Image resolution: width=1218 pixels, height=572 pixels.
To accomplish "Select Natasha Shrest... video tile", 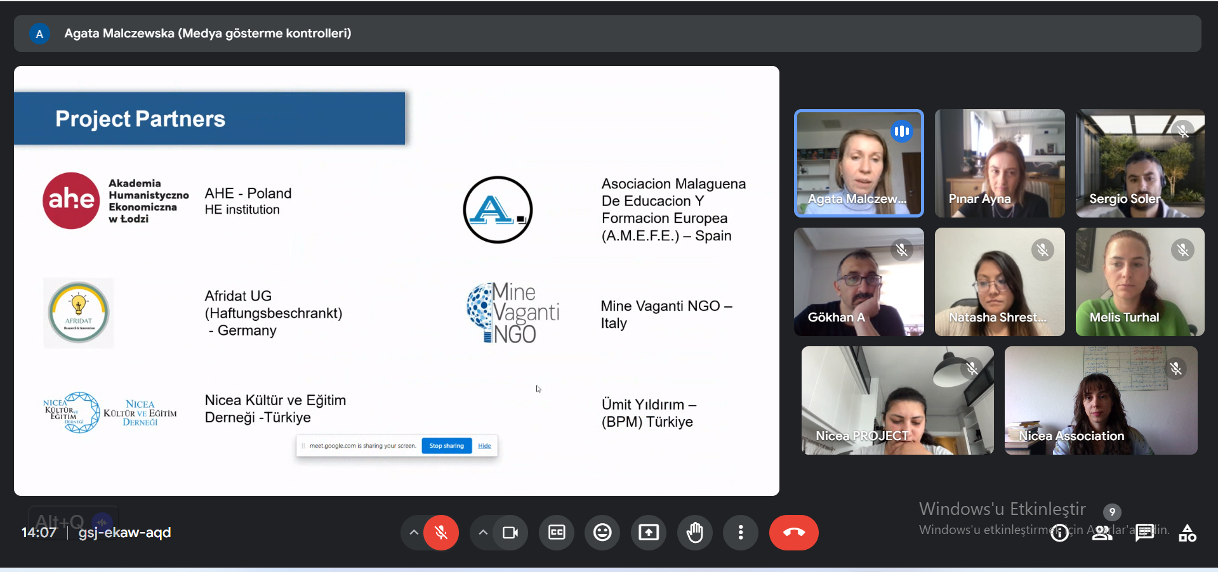I will 1000,282.
